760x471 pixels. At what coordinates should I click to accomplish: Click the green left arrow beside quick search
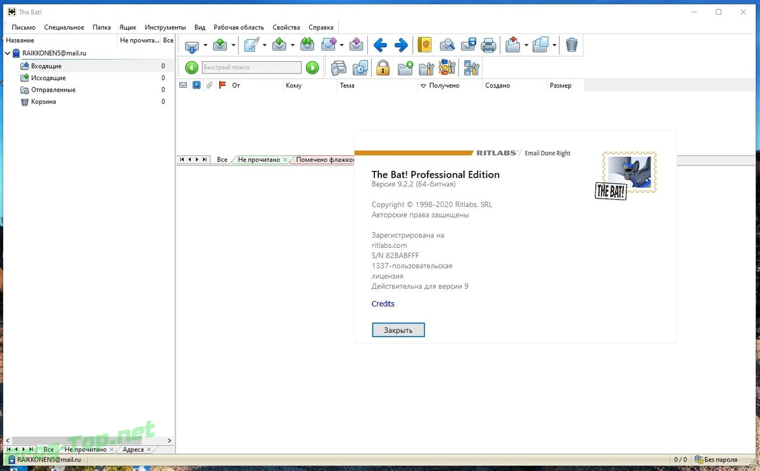[192, 67]
